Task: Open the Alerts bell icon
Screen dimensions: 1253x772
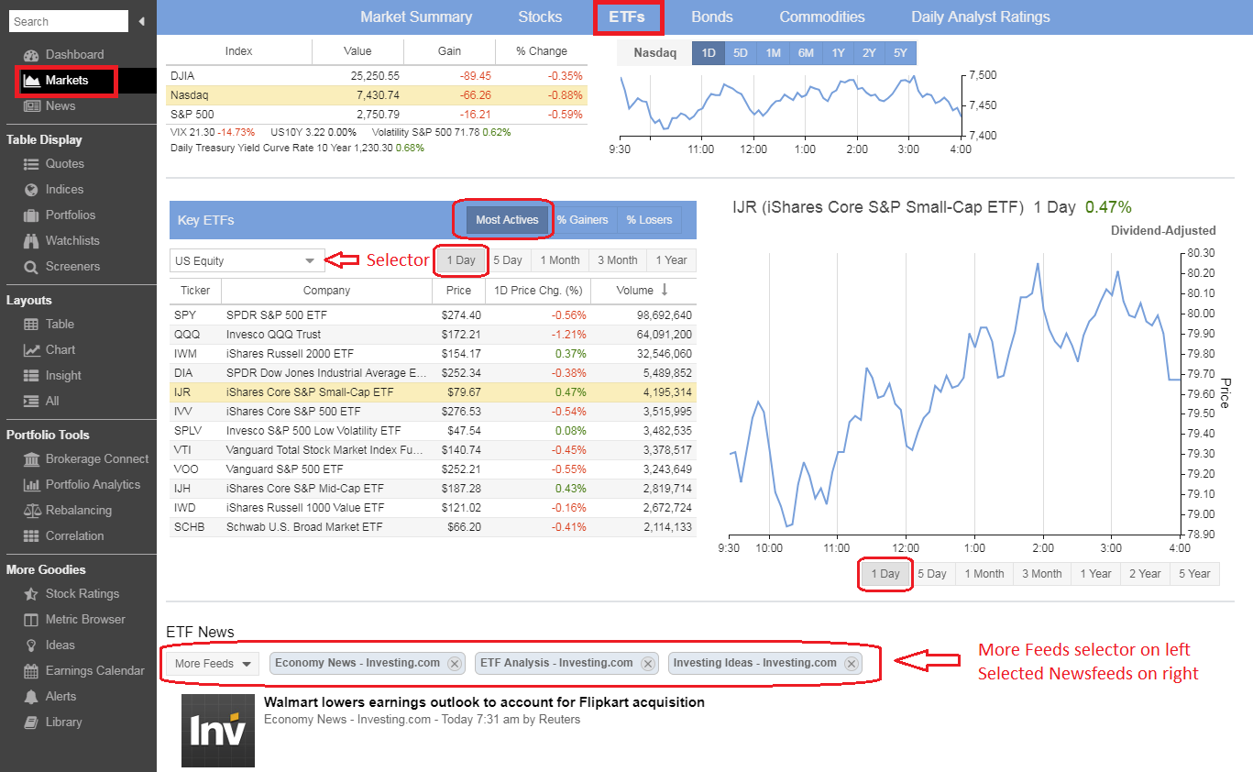Action: tap(31, 697)
